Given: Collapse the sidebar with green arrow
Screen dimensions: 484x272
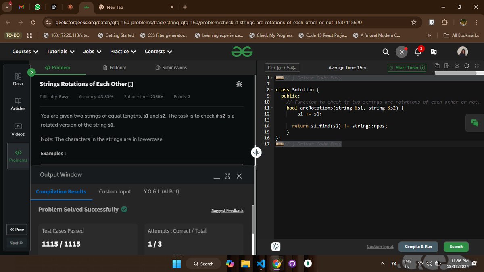Looking at the screenshot, I should (x=32, y=72).
